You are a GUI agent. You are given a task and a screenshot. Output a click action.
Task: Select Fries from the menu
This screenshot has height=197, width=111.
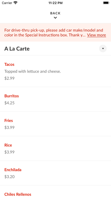pyautogui.click(x=55, y=124)
